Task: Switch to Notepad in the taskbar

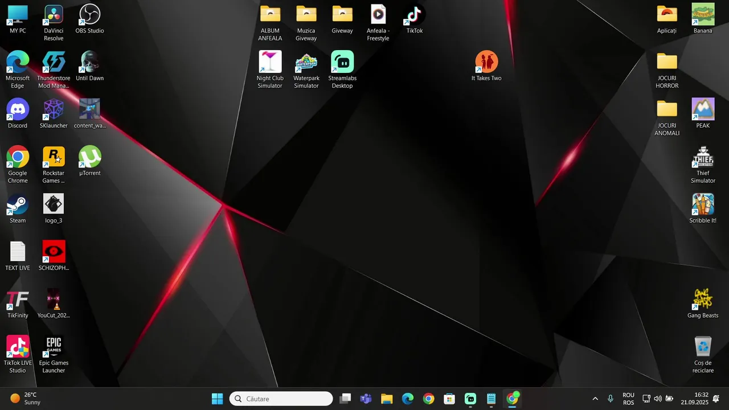Action: (x=492, y=399)
